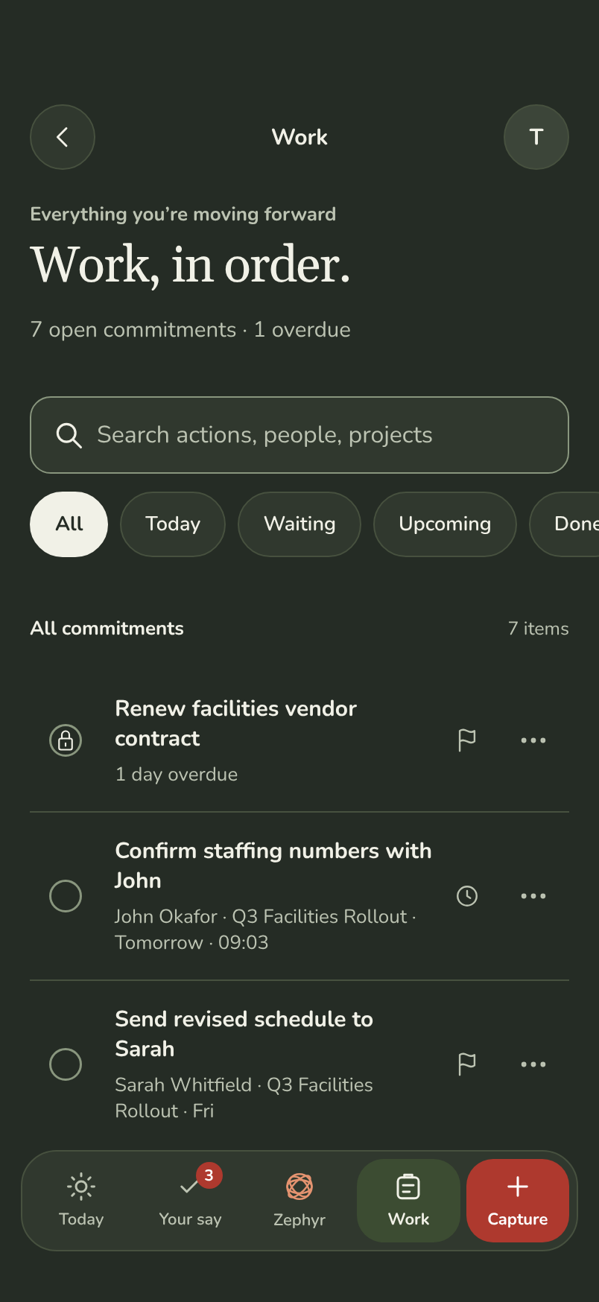Select the All filter chip
The width and height of the screenshot is (599, 1302).
coord(69,524)
